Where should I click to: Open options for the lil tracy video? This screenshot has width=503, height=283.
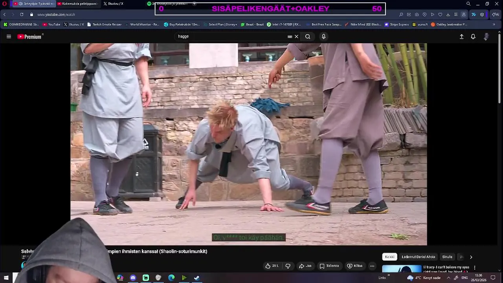coord(474,268)
